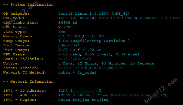Select the '[CN]' country tag
183x105 pixels.
(x=63, y=91)
